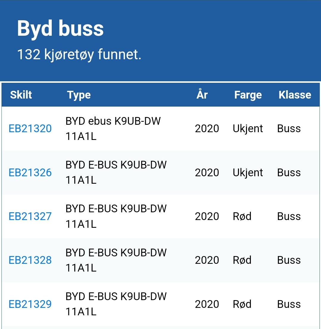Click the type cell in the EB21329 row
Viewport: 321px width, 329px height.
(x=116, y=304)
